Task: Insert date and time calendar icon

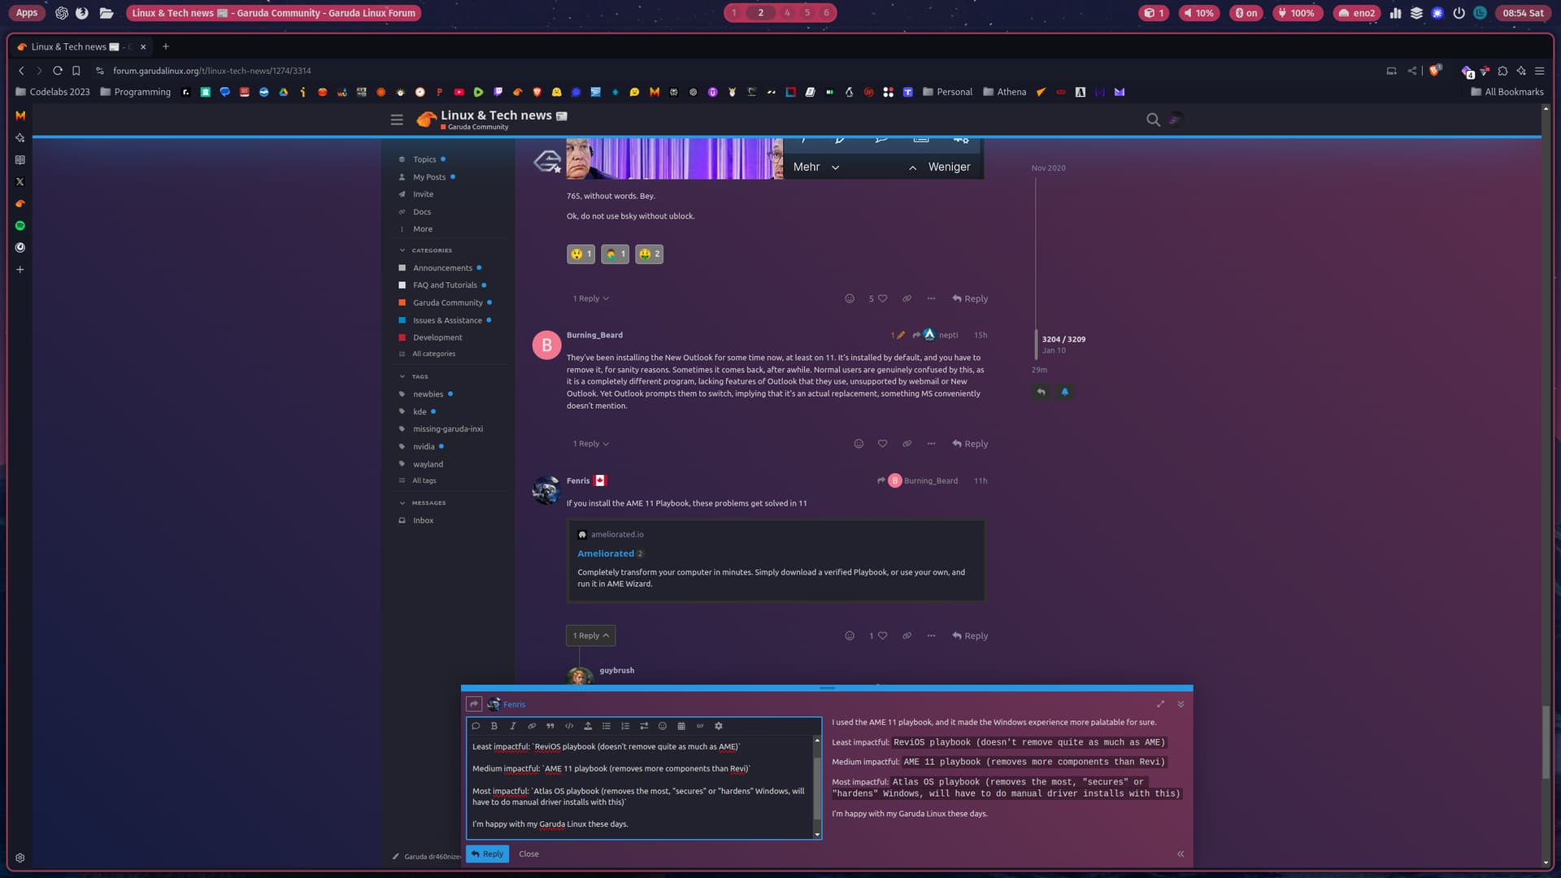Action: pyautogui.click(x=681, y=726)
